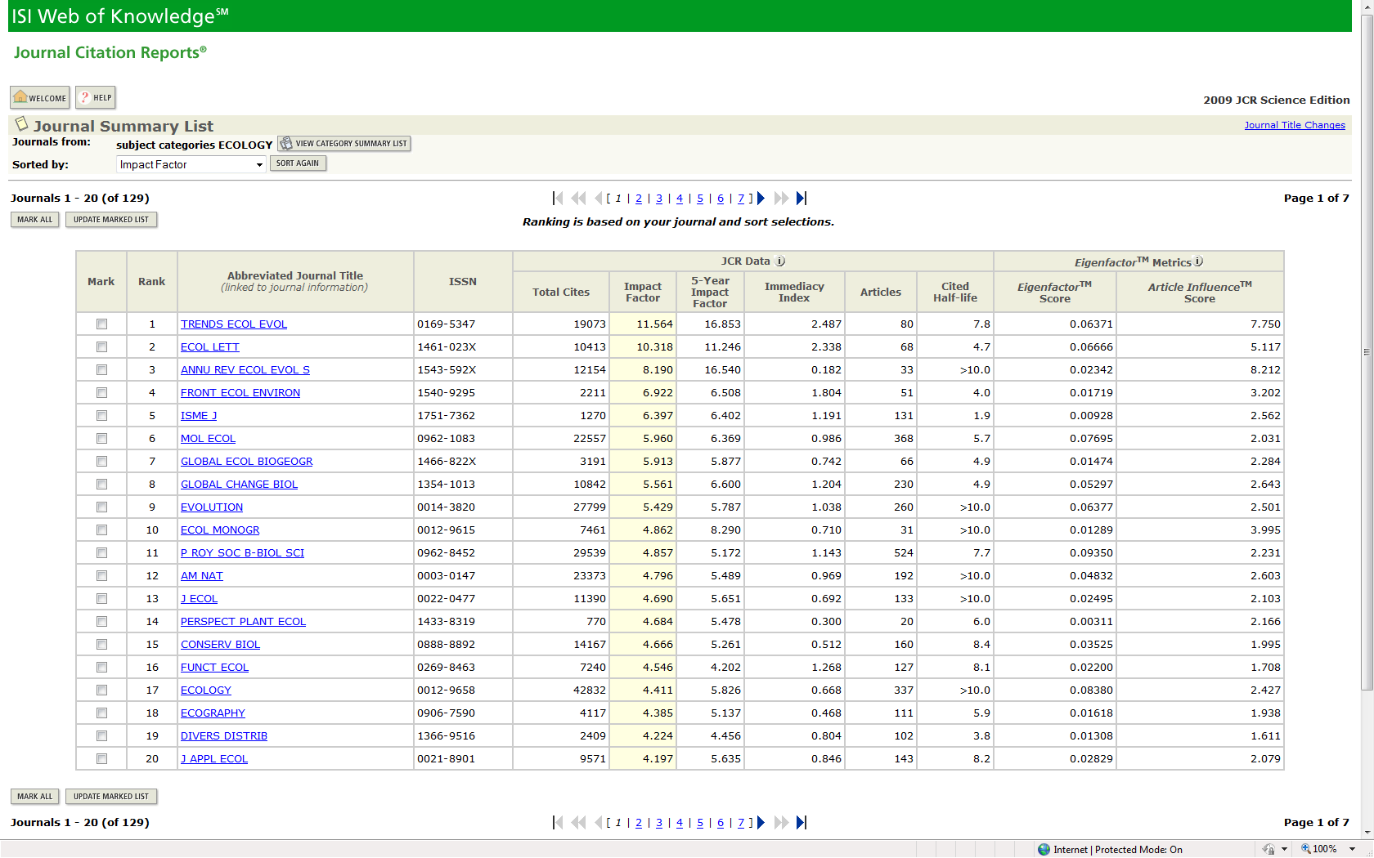This screenshot has height=858, width=1374.
Task: Click Article Influence score 8.212
Action: (x=1265, y=370)
